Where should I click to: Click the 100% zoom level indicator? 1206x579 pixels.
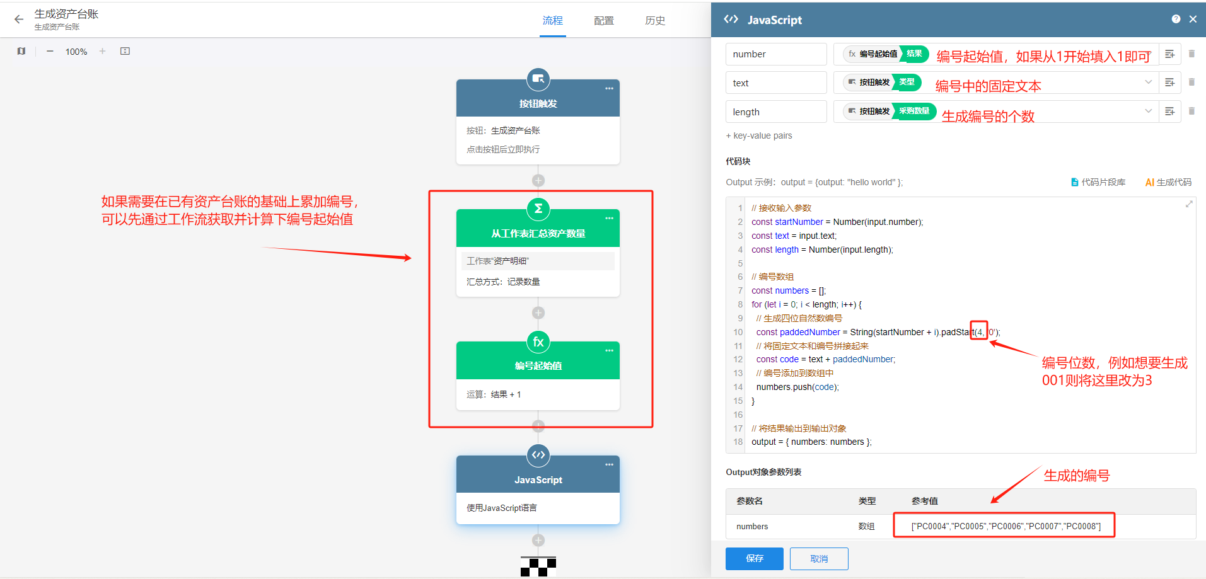click(x=76, y=52)
